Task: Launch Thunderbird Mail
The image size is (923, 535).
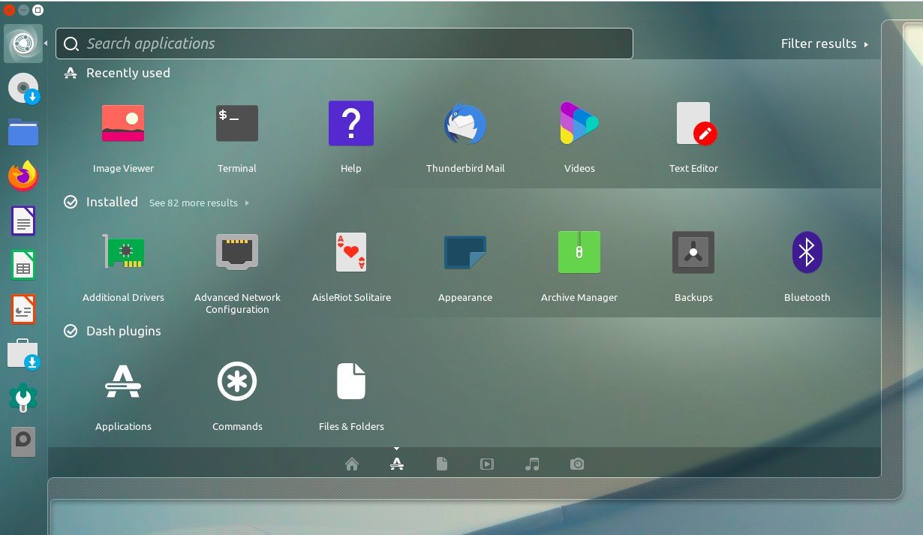Action: pos(465,123)
